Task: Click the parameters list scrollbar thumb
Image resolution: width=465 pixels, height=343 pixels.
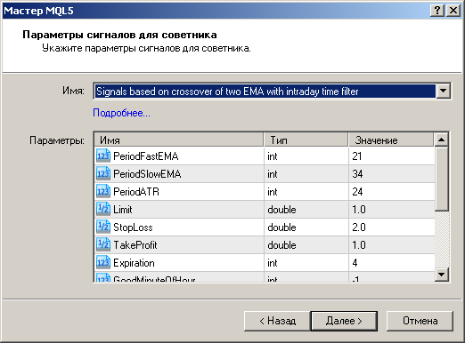Action: click(x=441, y=179)
